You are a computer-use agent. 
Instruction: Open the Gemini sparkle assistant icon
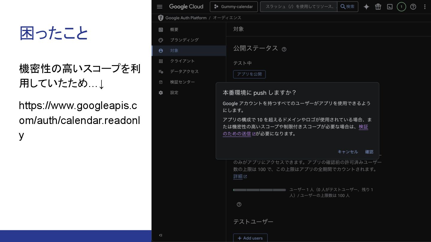[366, 7]
